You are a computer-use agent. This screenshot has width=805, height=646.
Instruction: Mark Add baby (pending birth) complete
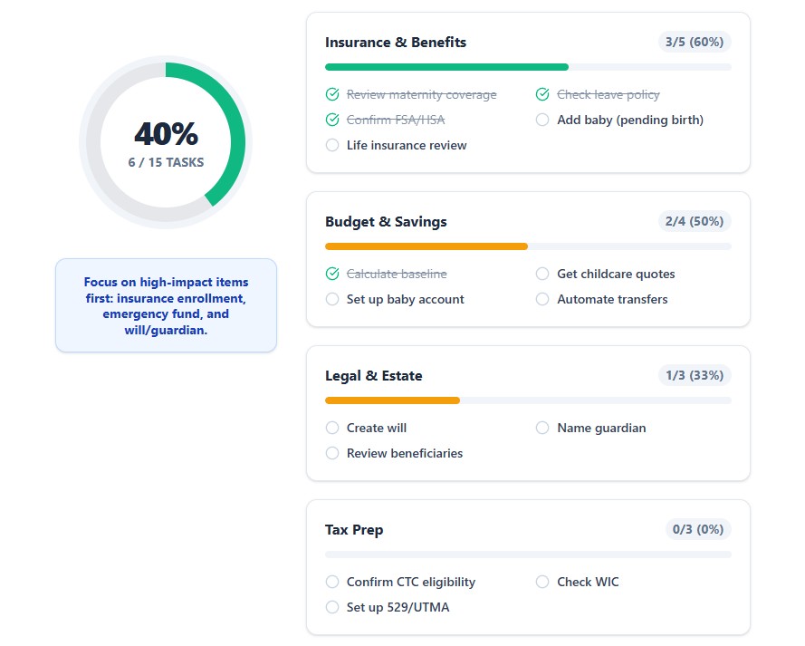point(542,120)
